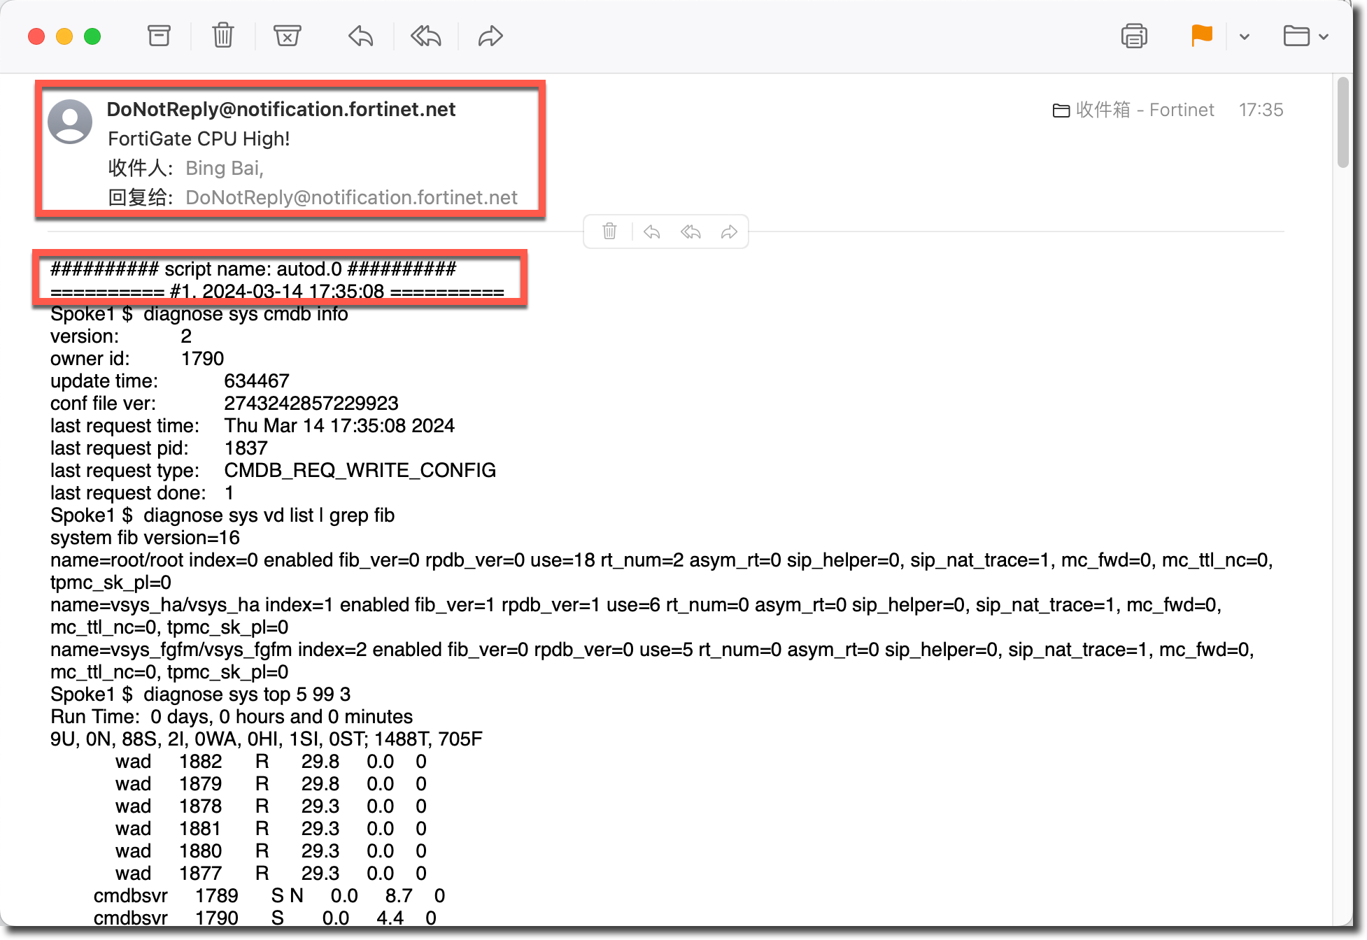1367x940 pixels.
Task: Click Reply All in the top toolbar
Action: click(425, 36)
